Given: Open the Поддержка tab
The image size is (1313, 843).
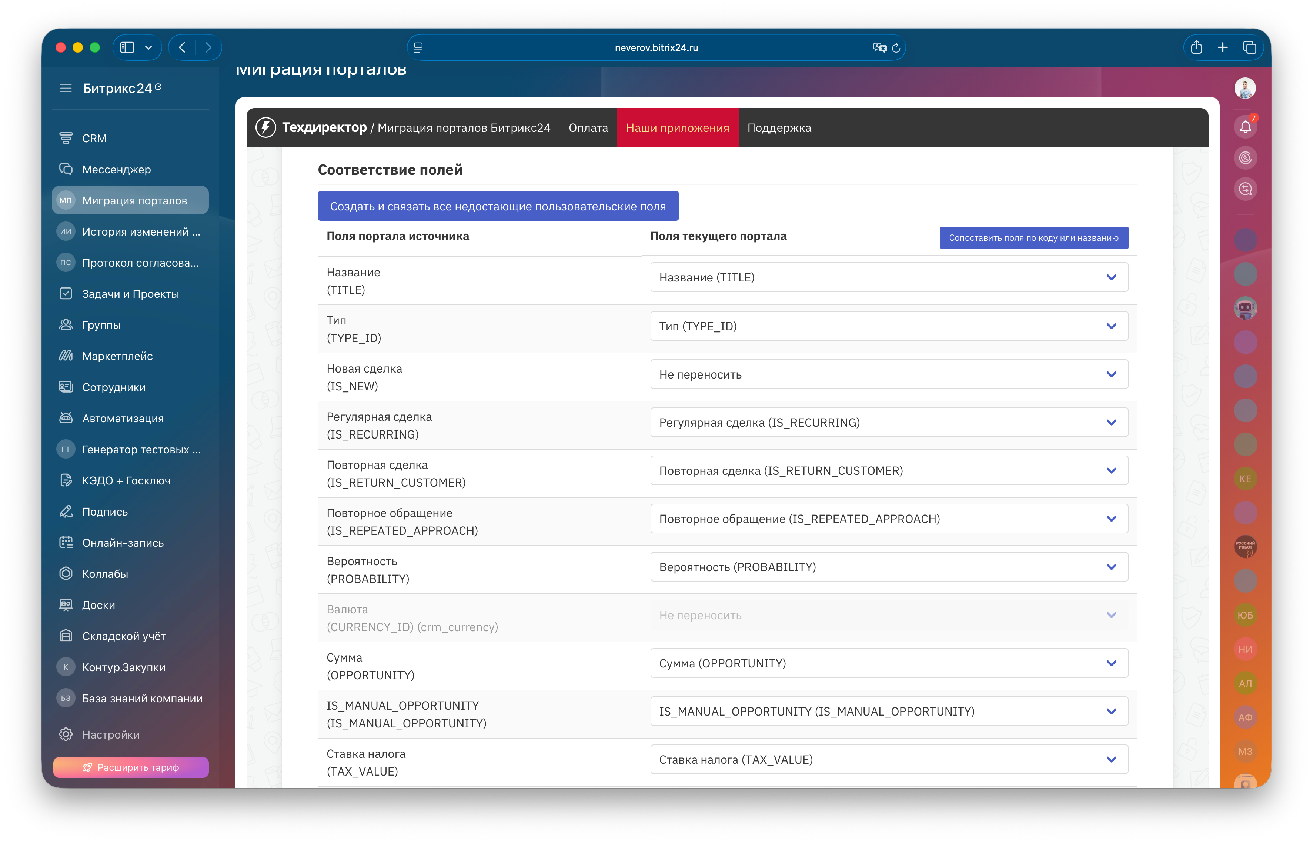Looking at the screenshot, I should coord(779,127).
